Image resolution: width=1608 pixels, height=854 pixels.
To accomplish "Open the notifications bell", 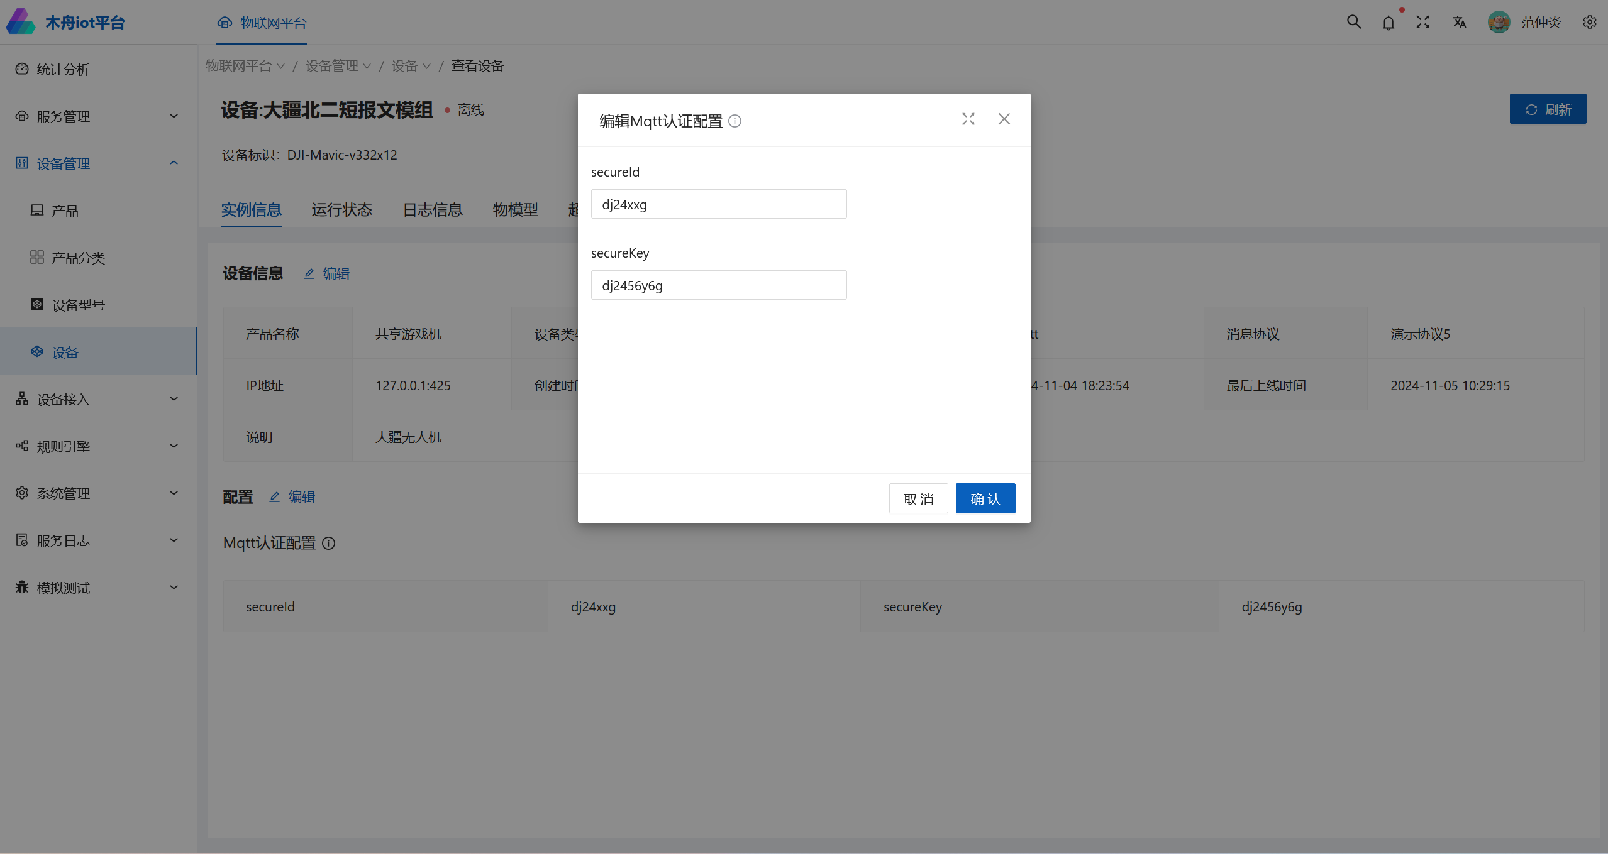I will click(1388, 23).
